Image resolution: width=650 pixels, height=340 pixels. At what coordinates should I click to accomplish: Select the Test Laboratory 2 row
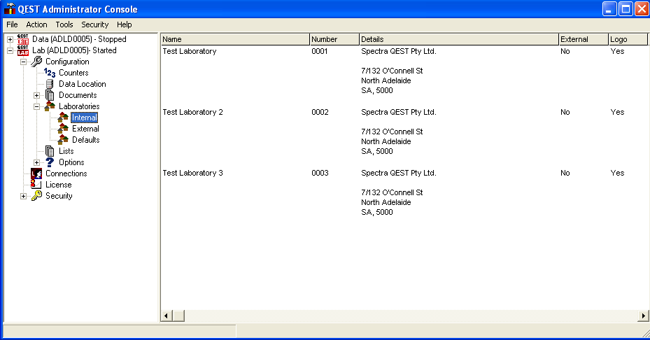tap(192, 112)
